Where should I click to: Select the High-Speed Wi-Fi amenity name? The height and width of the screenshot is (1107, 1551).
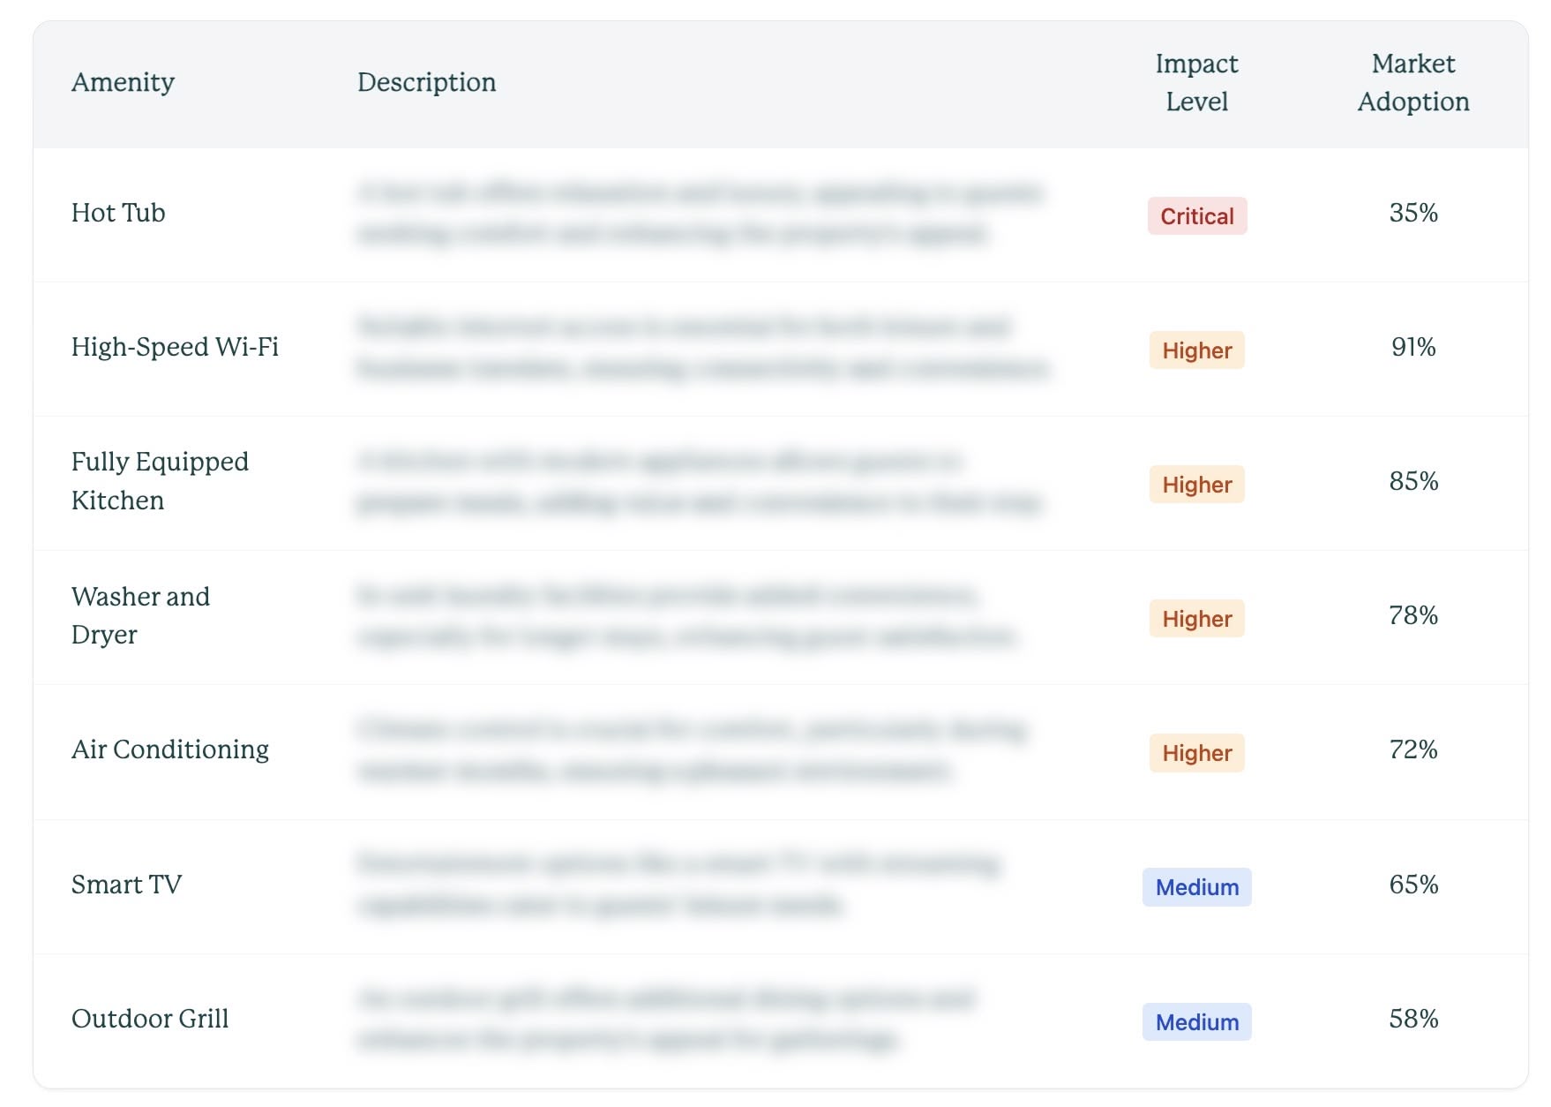[x=175, y=347]
